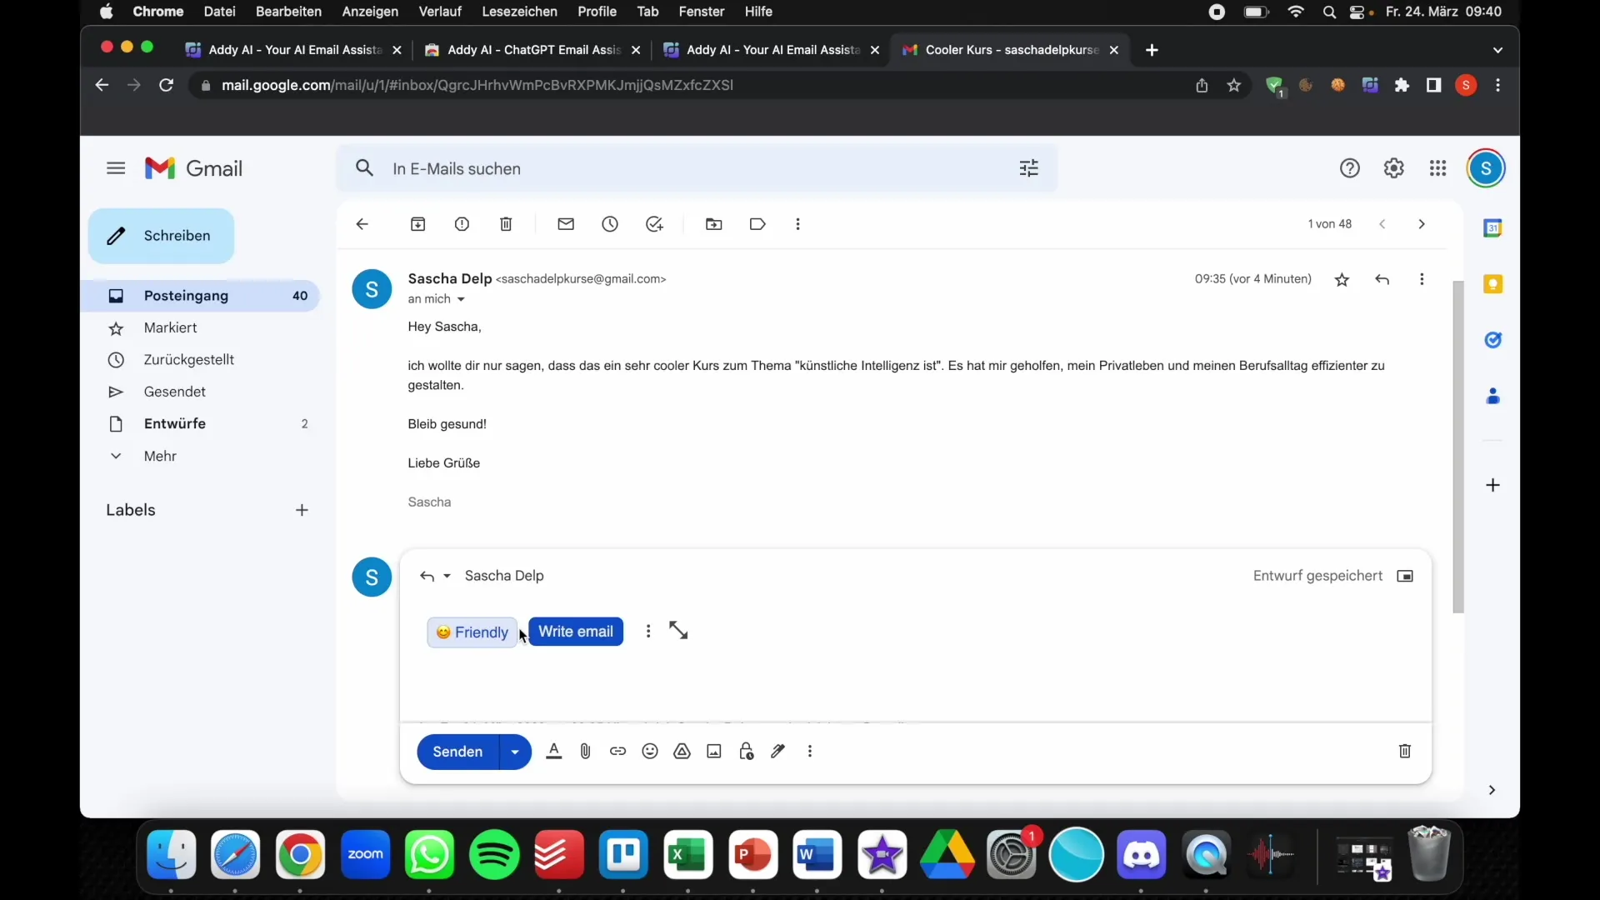
Task: Click the Delete trash icon in email toolbar
Action: point(506,224)
